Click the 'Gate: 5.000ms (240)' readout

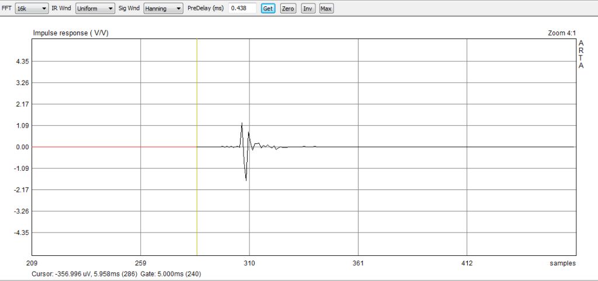171,274
